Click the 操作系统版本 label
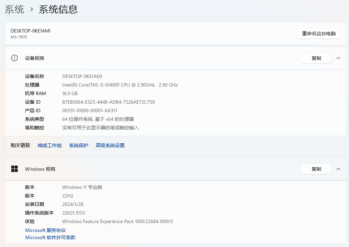The height and width of the screenshot is (247, 349). pos(39,213)
